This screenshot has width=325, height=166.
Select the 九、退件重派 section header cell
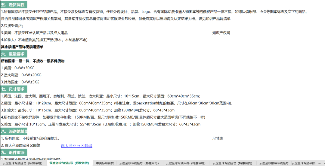pos(14,153)
